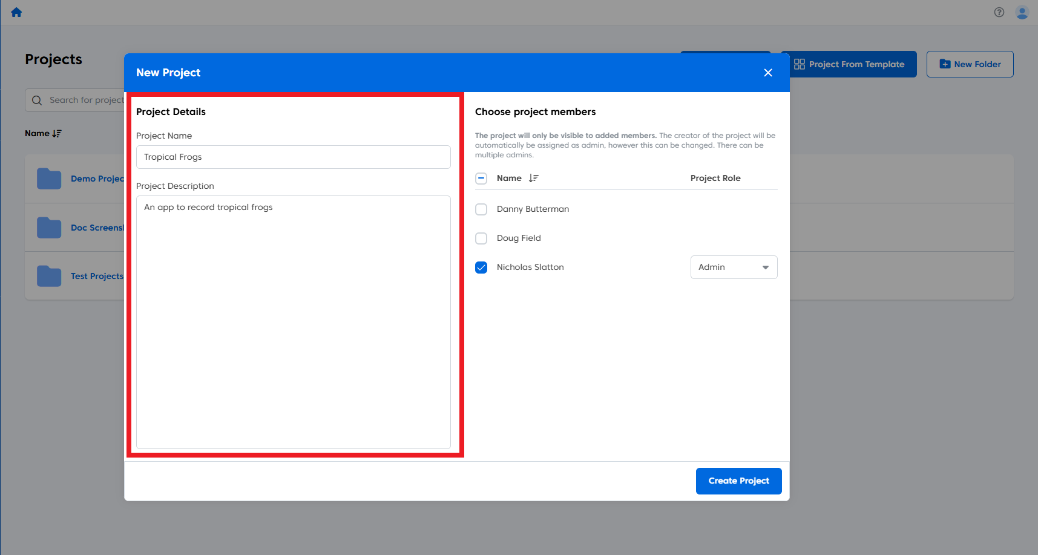This screenshot has height=555, width=1038.
Task: Open the help icon near top right
Action: click(x=999, y=12)
